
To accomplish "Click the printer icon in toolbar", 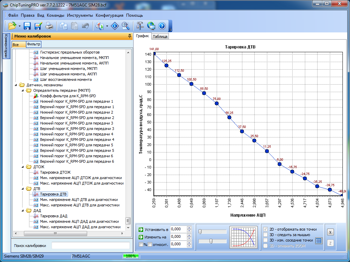I will click(49, 26).
